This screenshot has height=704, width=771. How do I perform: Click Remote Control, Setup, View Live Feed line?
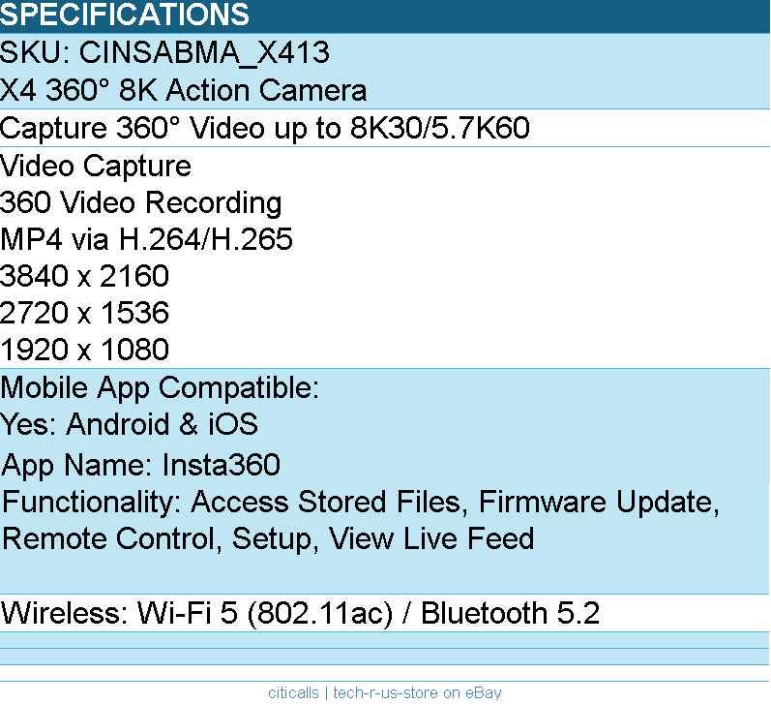click(268, 538)
